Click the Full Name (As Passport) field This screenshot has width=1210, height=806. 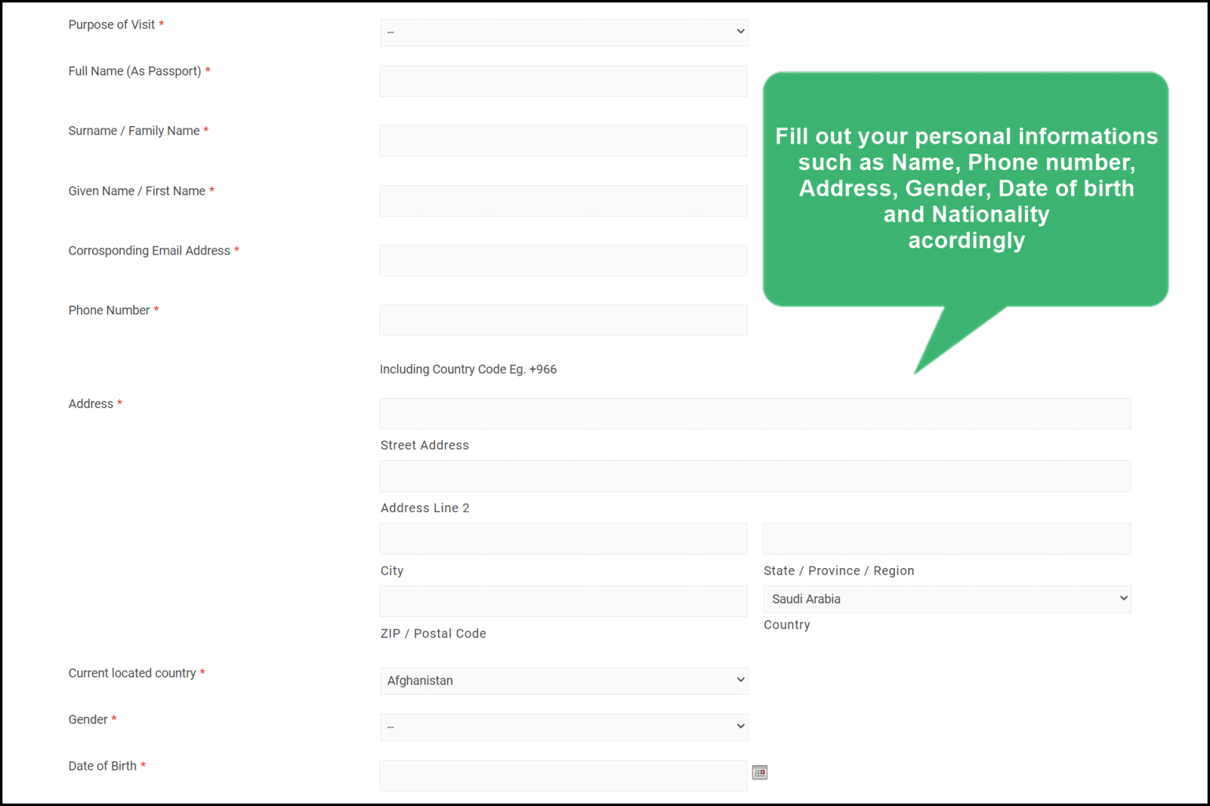[x=562, y=80]
